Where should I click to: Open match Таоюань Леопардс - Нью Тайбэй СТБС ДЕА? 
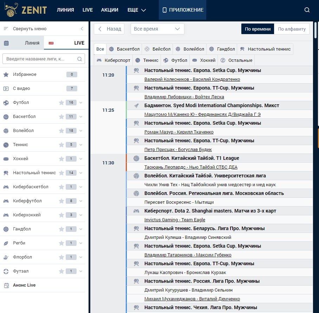[191, 167]
